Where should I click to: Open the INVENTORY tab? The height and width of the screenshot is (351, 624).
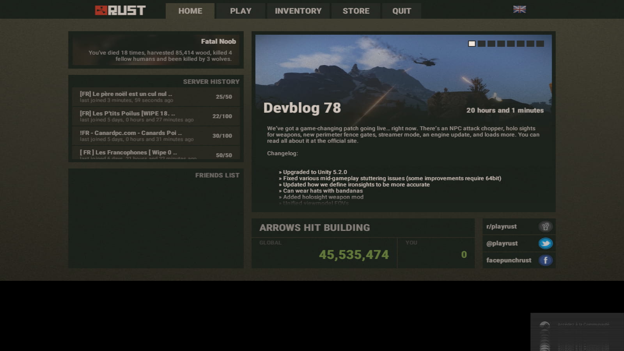point(298,11)
